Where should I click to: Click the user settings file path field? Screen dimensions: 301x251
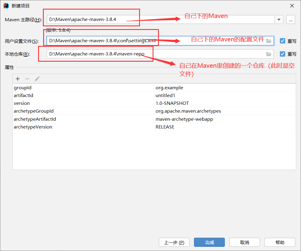(160, 41)
